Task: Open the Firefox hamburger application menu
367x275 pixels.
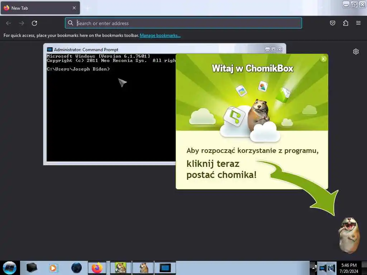Action: tap(358, 23)
